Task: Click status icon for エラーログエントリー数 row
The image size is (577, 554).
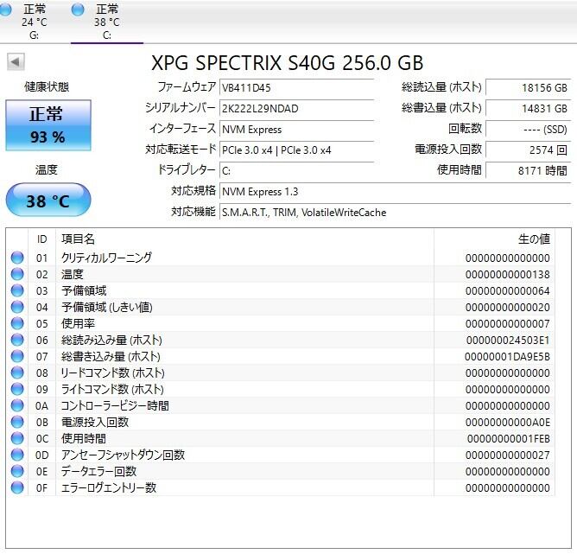Action: pos(16,487)
